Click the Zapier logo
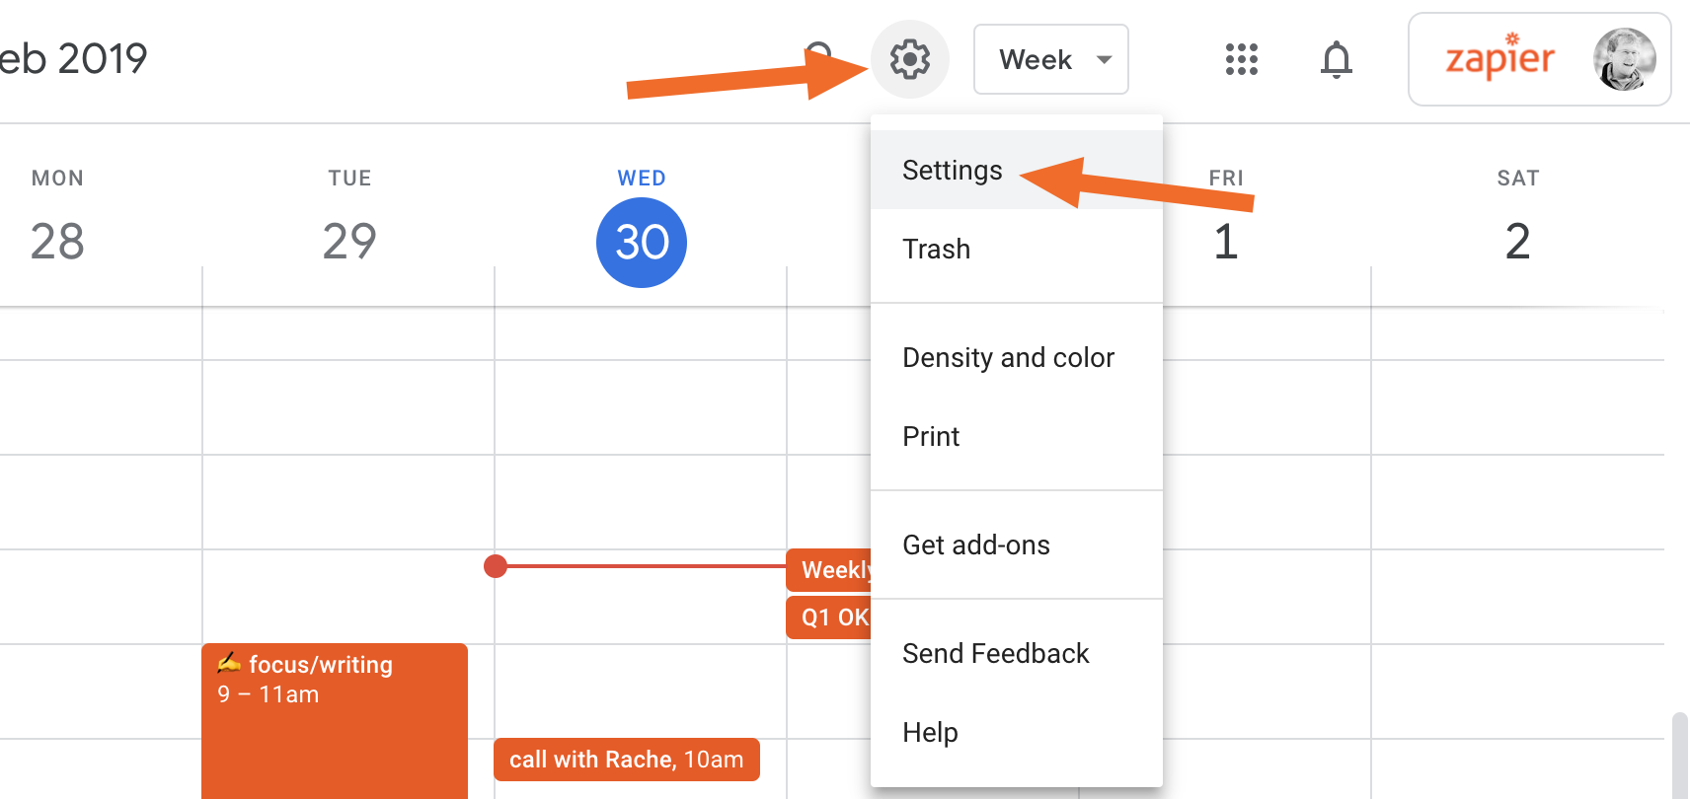Viewport: 1690px width, 799px height. pos(1498,59)
